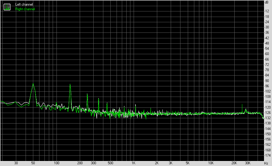Click the "-60" dB scale value
Image resolution: width=272 pixels, height=166 pixels.
267,54
